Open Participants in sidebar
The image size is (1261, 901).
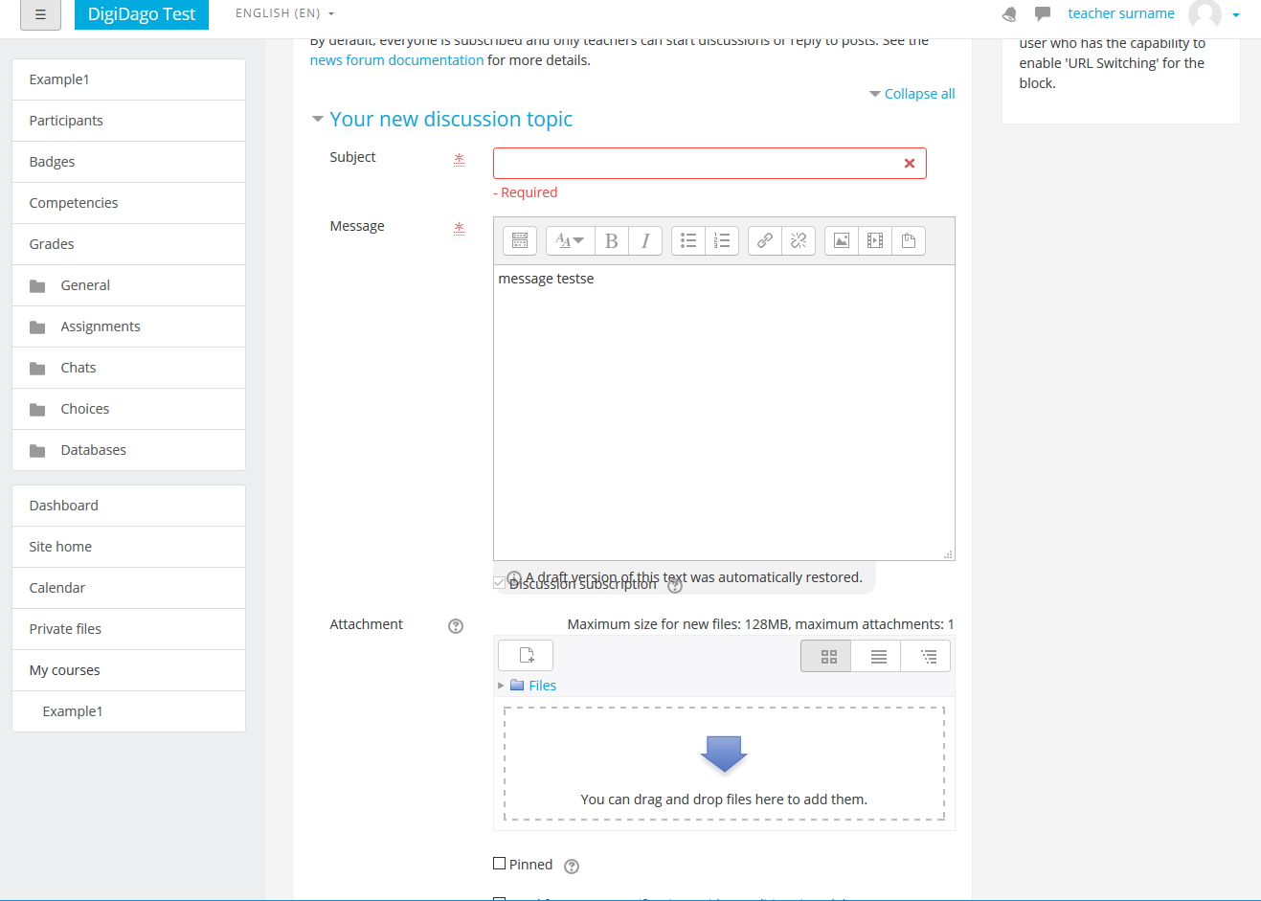[128, 121]
